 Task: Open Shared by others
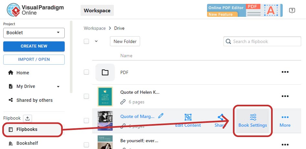[34, 100]
